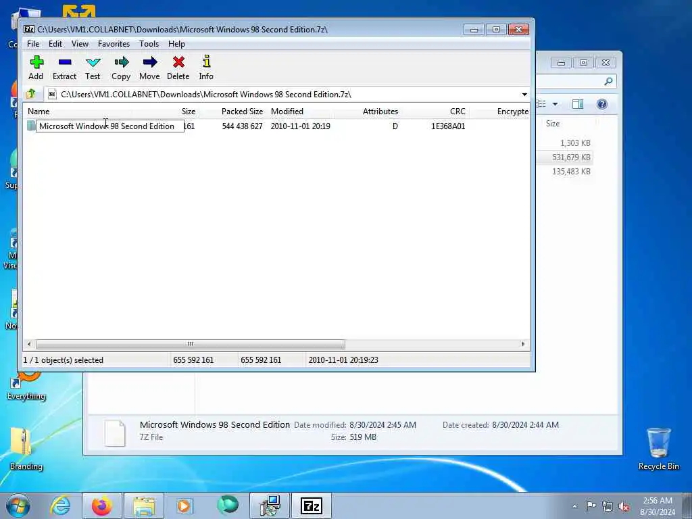The image size is (692, 519).
Task: Open the Everything desktop shortcut
Action: pyautogui.click(x=26, y=387)
